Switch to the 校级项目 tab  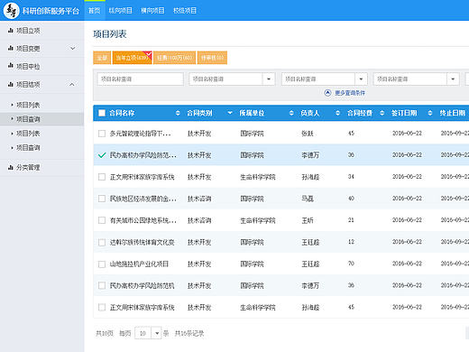pyautogui.click(x=185, y=11)
